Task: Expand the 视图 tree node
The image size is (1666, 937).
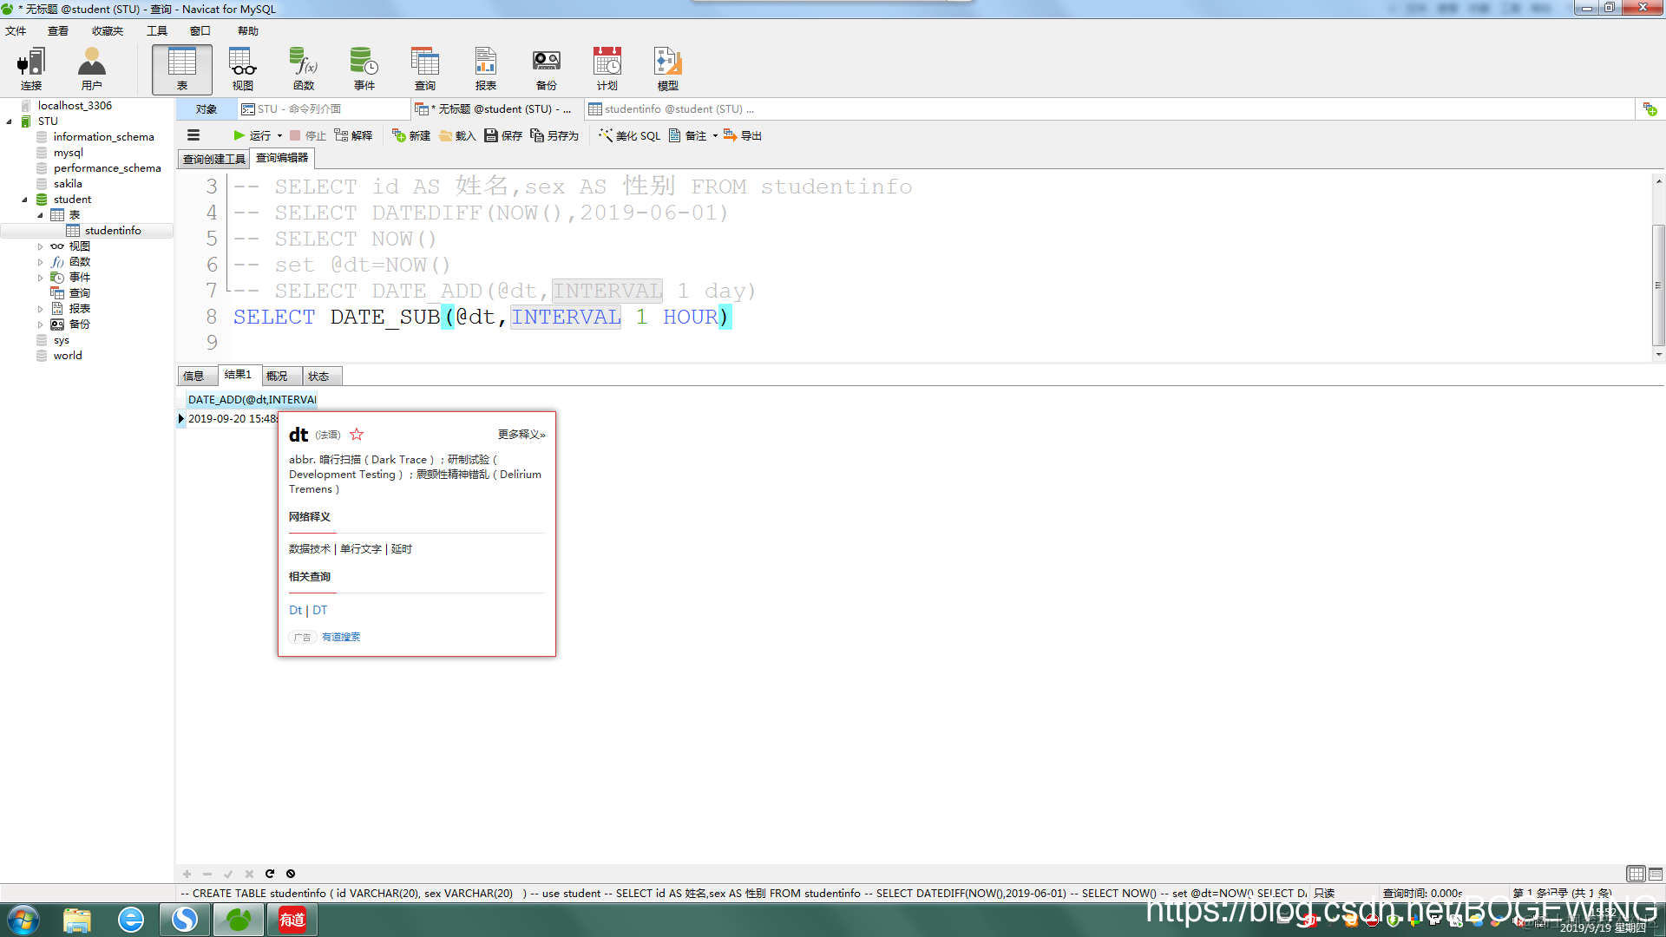Action: tap(40, 246)
